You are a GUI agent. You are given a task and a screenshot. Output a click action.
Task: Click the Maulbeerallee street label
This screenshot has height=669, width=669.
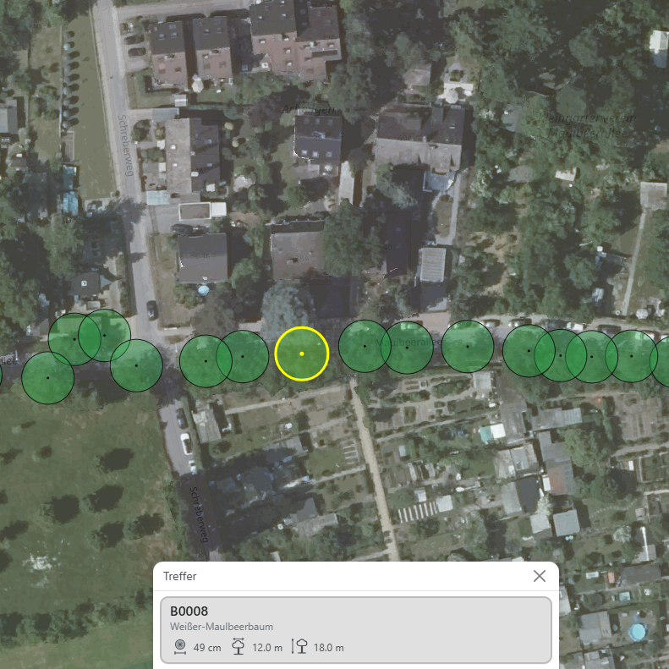tap(409, 343)
